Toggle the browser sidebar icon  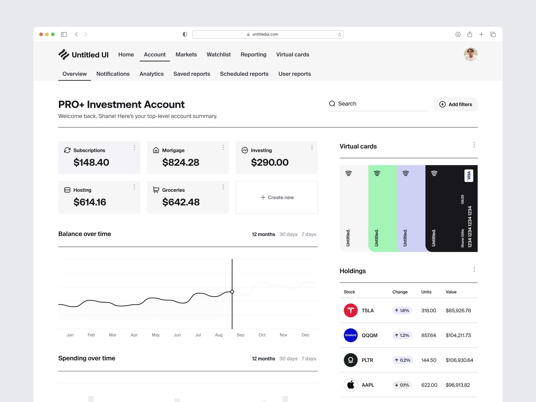click(x=64, y=34)
